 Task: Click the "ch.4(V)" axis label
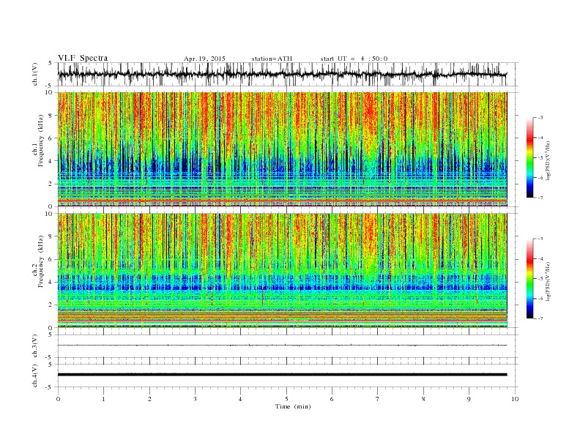[x=35, y=376]
